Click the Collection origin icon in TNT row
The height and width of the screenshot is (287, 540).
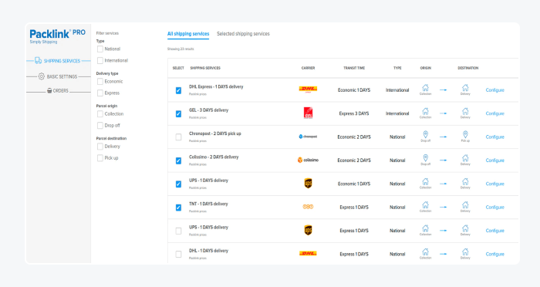point(425,205)
